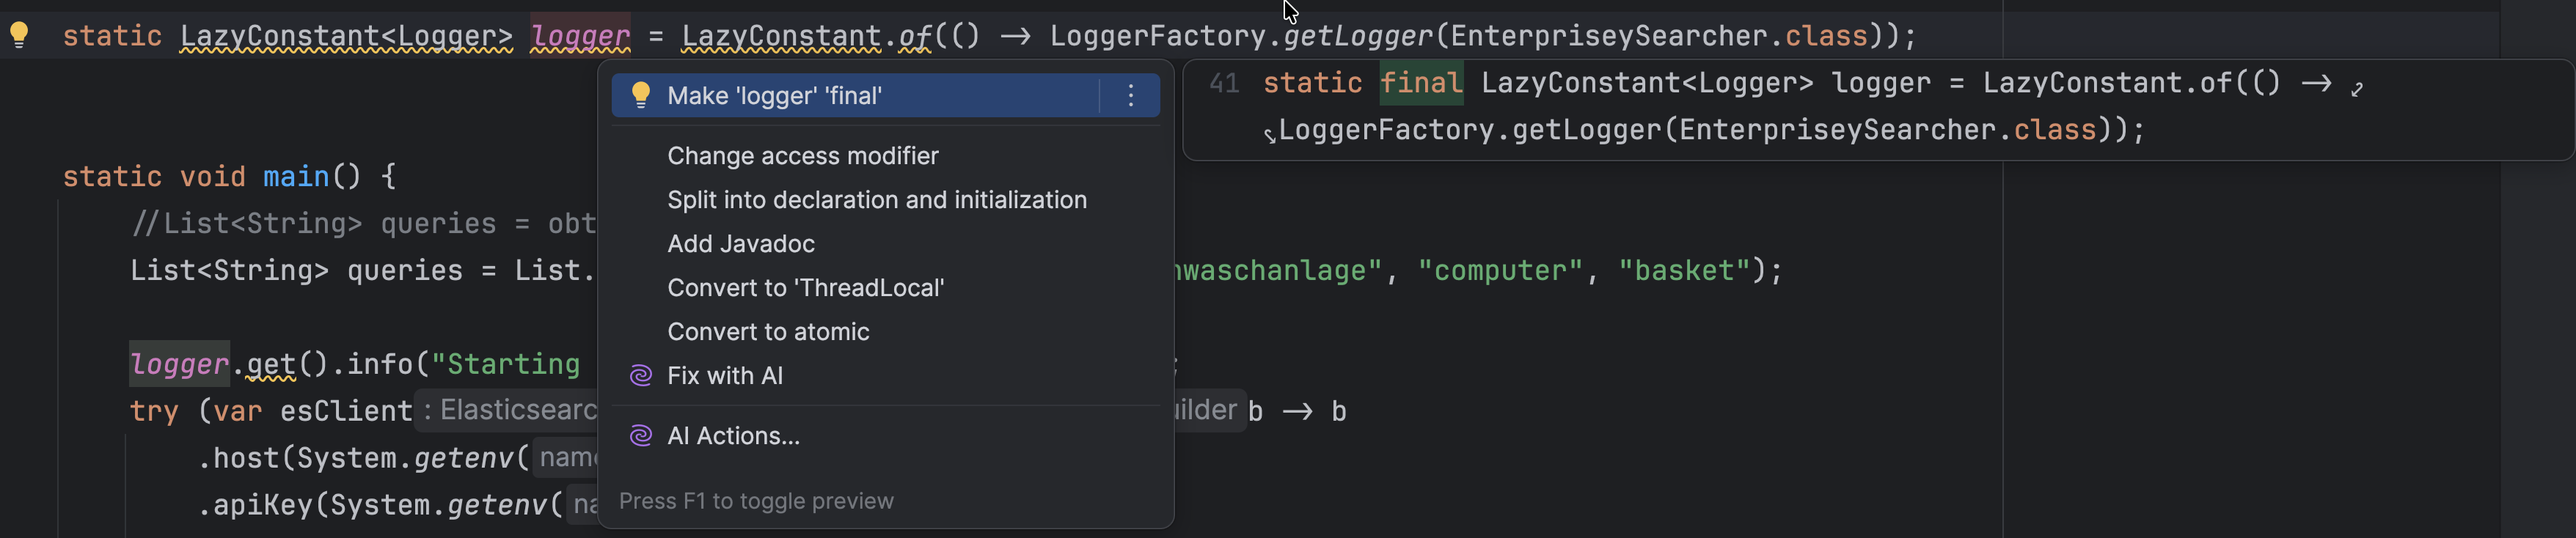Screen dimensions: 2576x538
Task: Select 'Convert to atomic'
Action: (768, 331)
